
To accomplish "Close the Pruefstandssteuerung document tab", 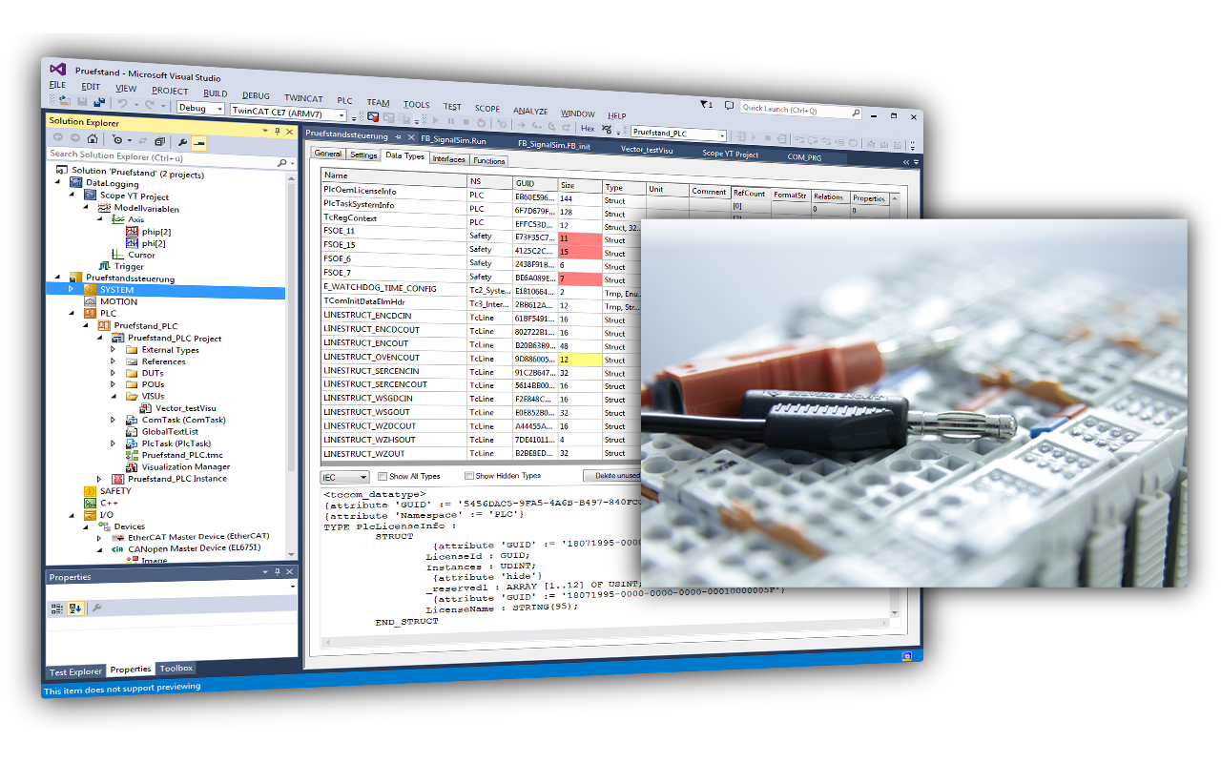I will [412, 137].
